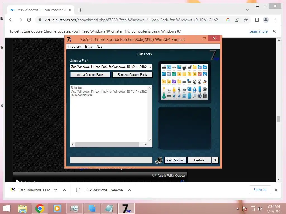Viewport: 286px width, 214px height.
Task: Click Learn more link in Chrome notice
Action: coord(258,31)
